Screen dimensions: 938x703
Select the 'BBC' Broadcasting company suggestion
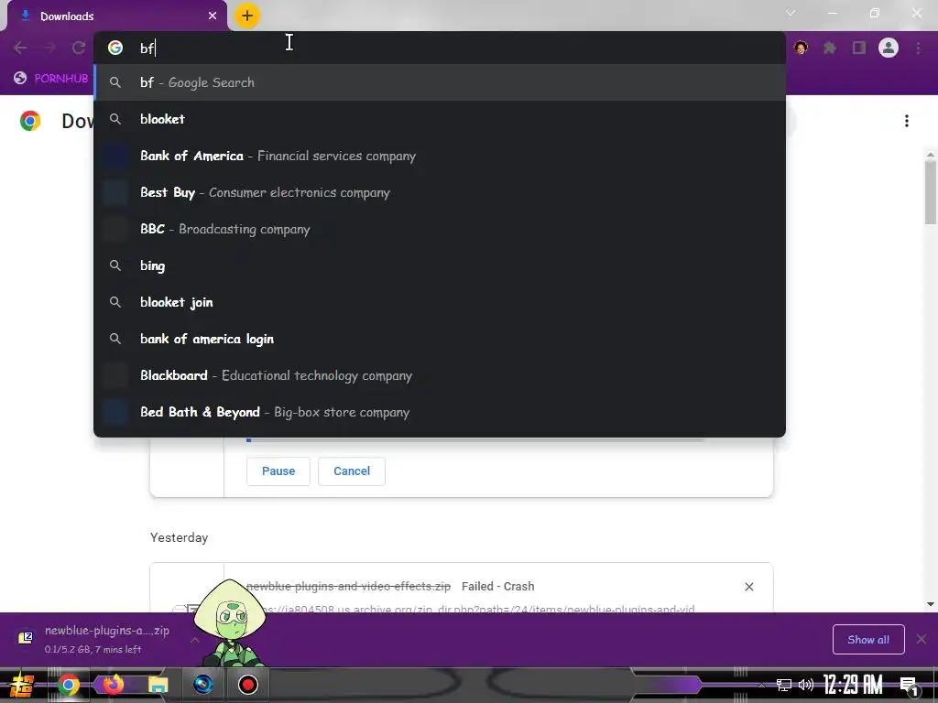[440, 229]
